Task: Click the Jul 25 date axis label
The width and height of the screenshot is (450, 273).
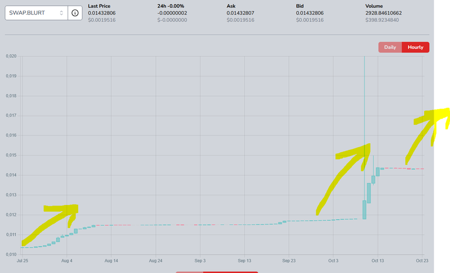Action: tap(23, 261)
